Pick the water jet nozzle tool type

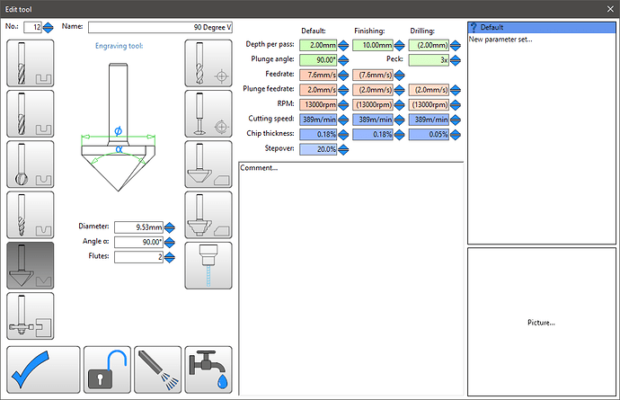(208, 265)
